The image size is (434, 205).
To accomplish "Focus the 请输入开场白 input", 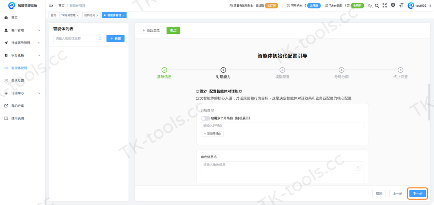I will pos(282,126).
